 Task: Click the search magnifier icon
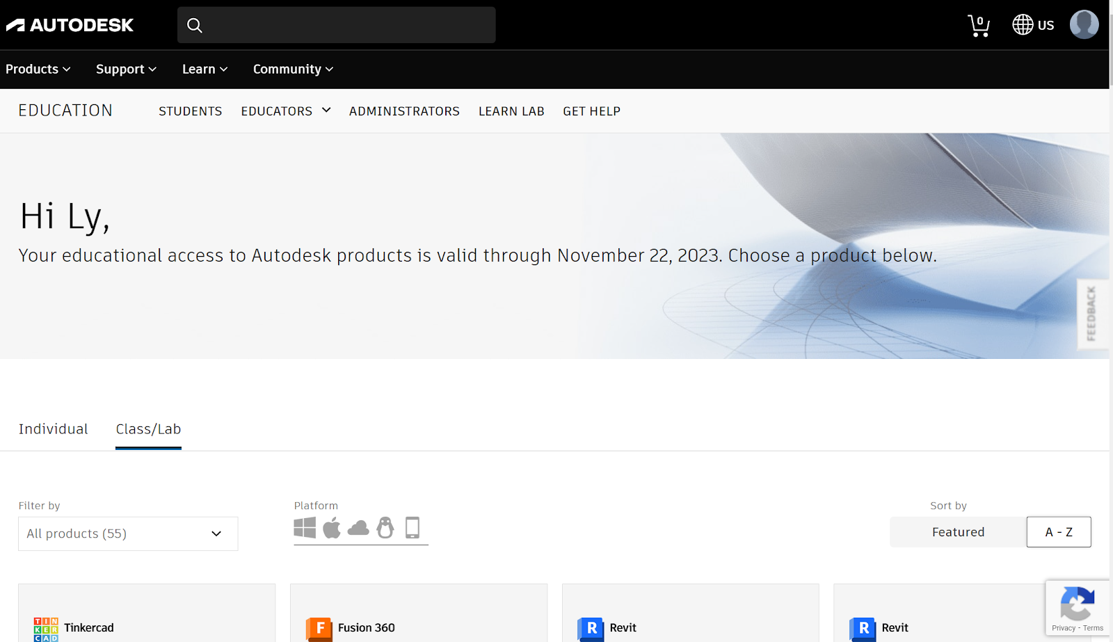click(x=195, y=26)
